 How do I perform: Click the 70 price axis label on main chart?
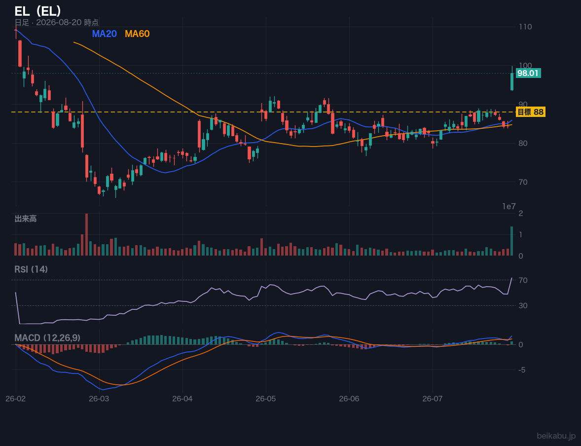[523, 182]
